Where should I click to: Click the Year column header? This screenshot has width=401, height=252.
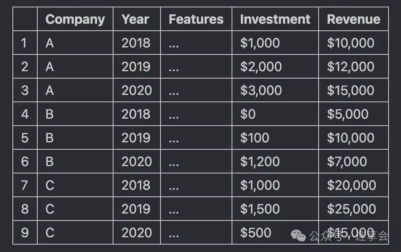(136, 19)
